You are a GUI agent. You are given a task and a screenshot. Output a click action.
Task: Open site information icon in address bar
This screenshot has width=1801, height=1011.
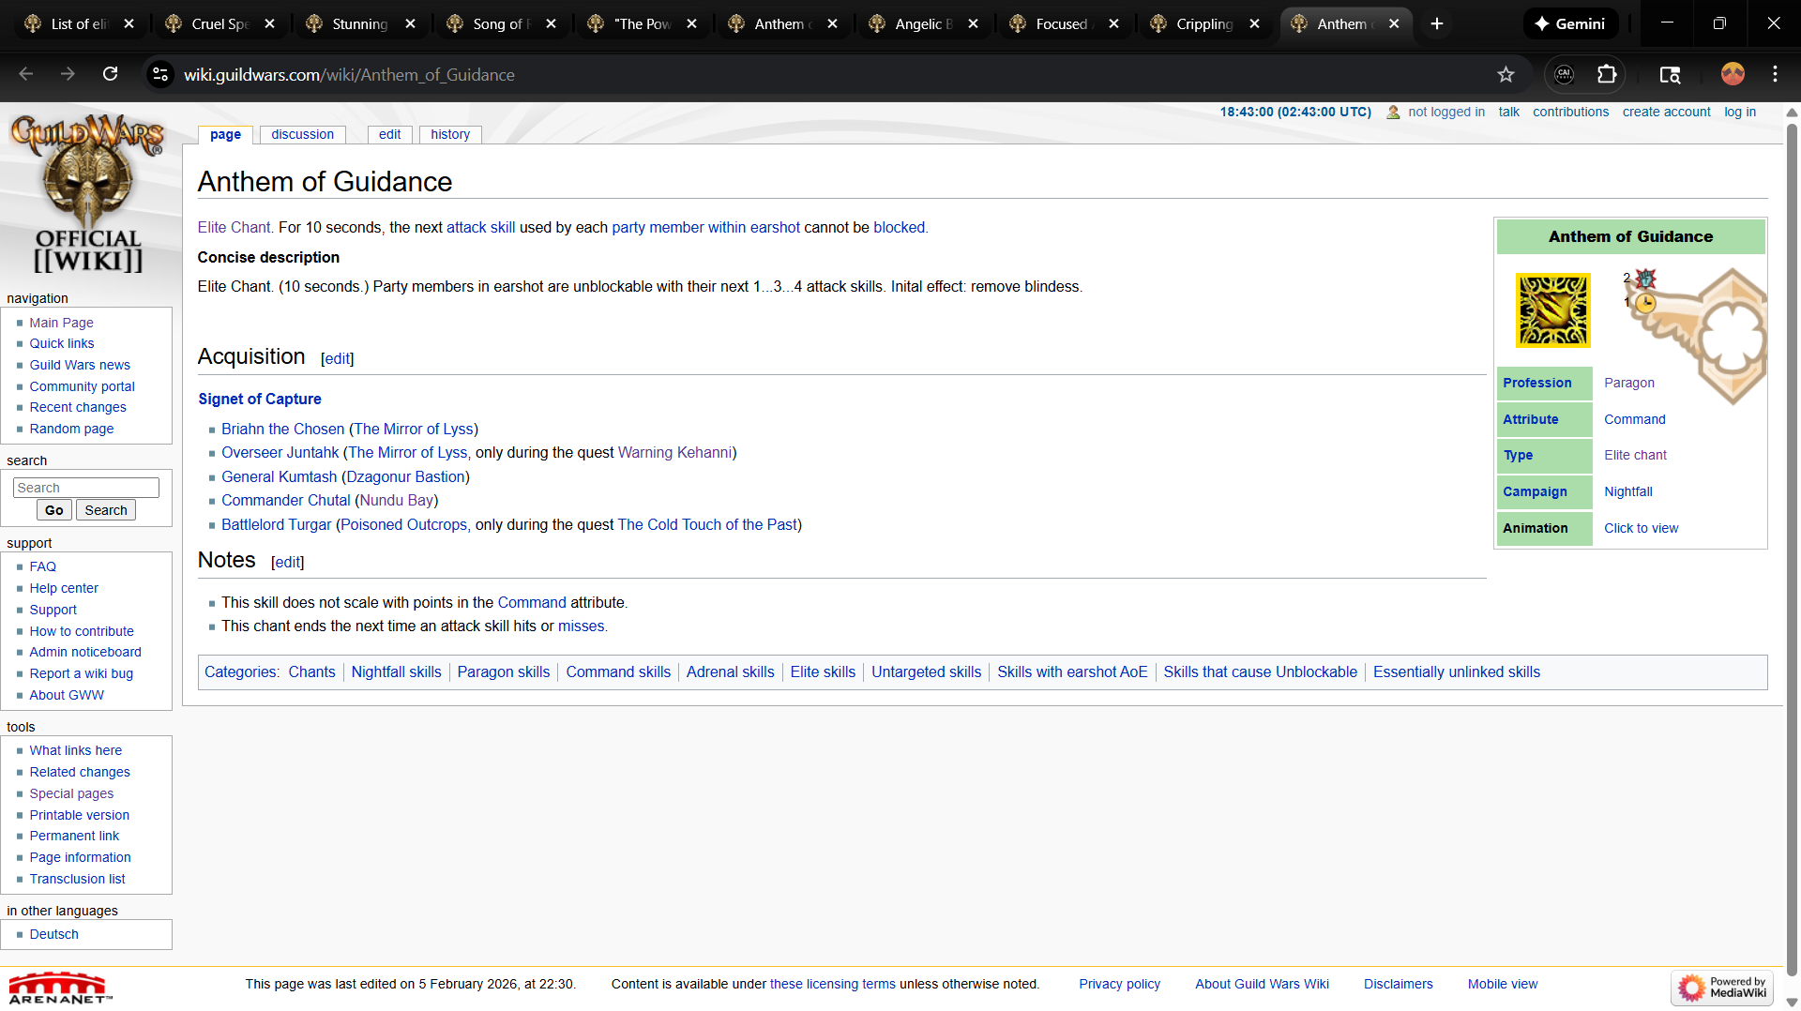pos(160,74)
